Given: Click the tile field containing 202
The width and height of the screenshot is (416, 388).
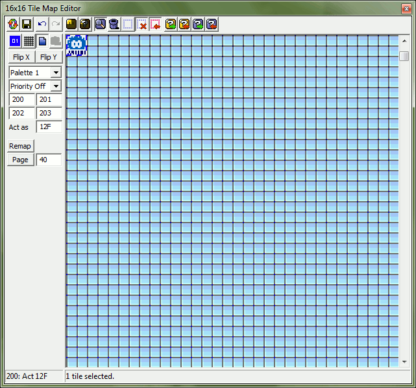Looking at the screenshot, I should 22,114.
